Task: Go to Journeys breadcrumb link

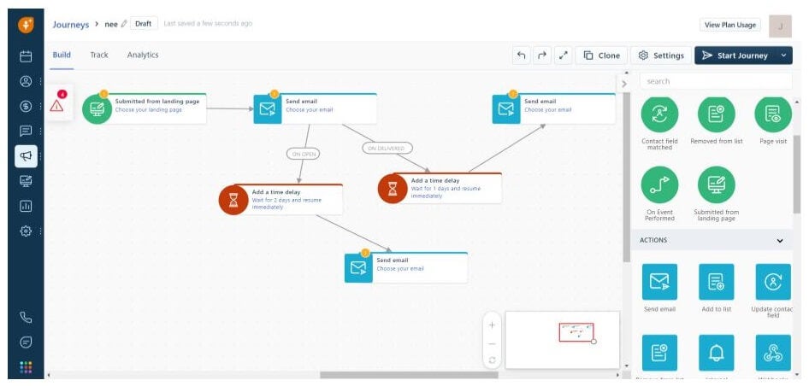Action: pyautogui.click(x=71, y=24)
